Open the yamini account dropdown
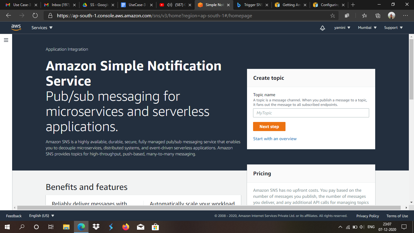The height and width of the screenshot is (233, 414). point(342,28)
